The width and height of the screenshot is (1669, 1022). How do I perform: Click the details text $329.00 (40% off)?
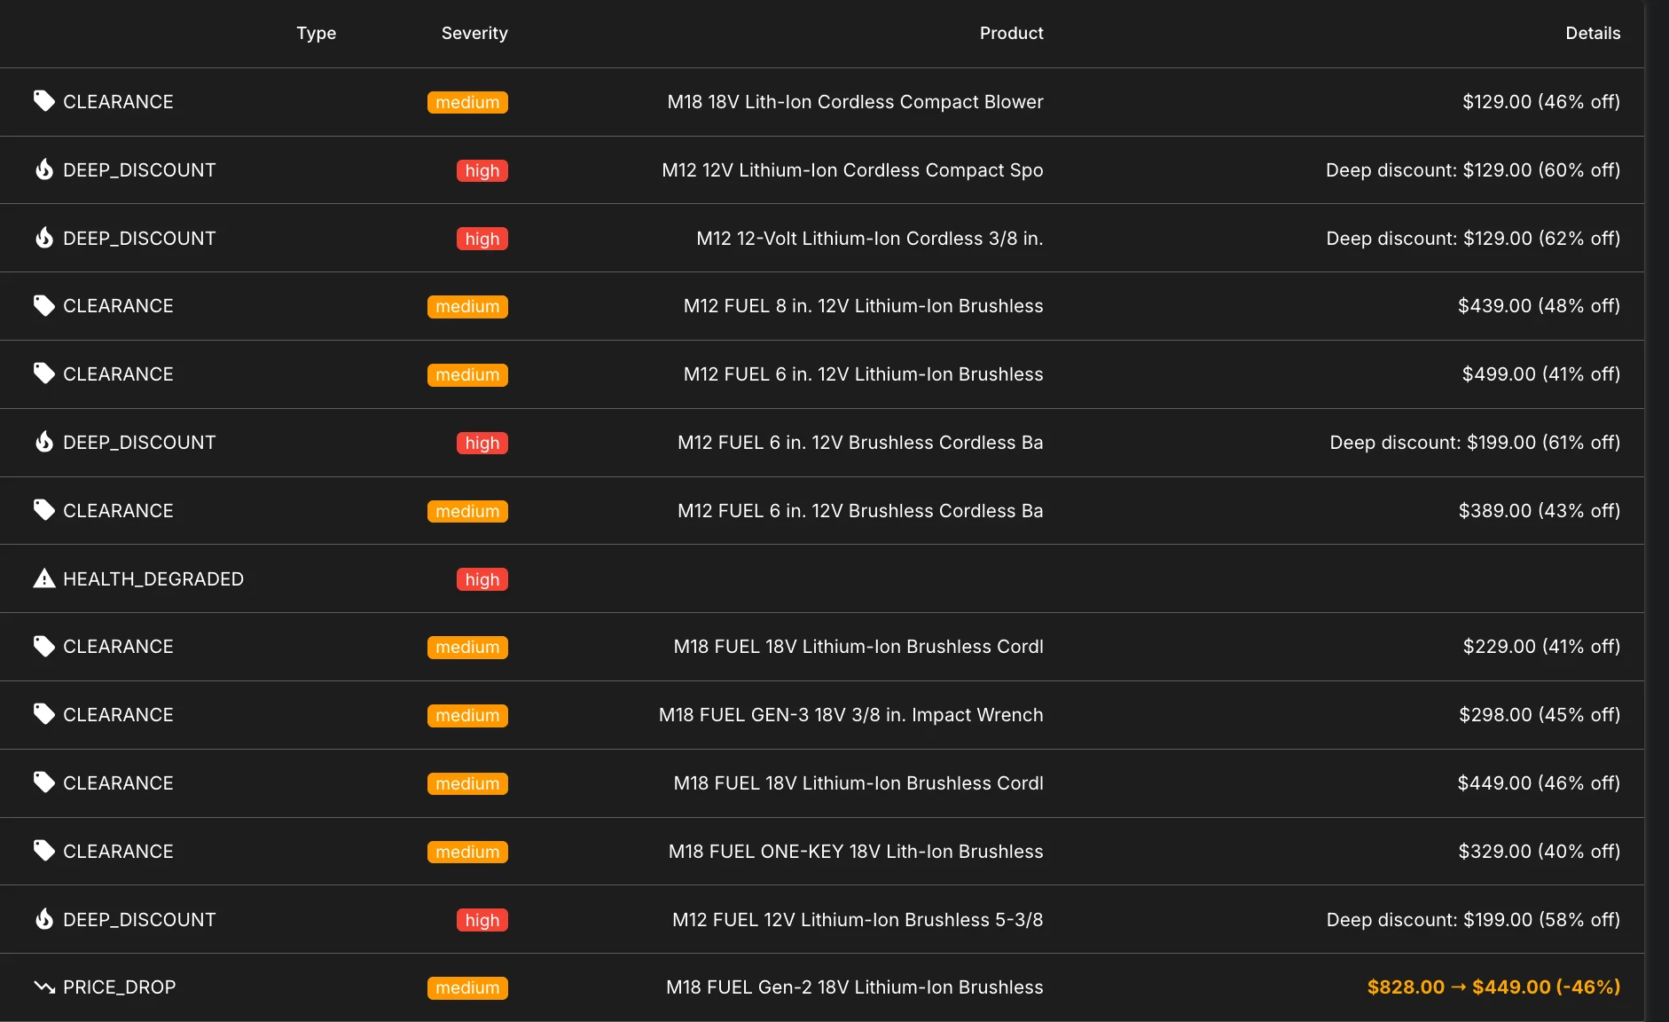click(x=1540, y=852)
